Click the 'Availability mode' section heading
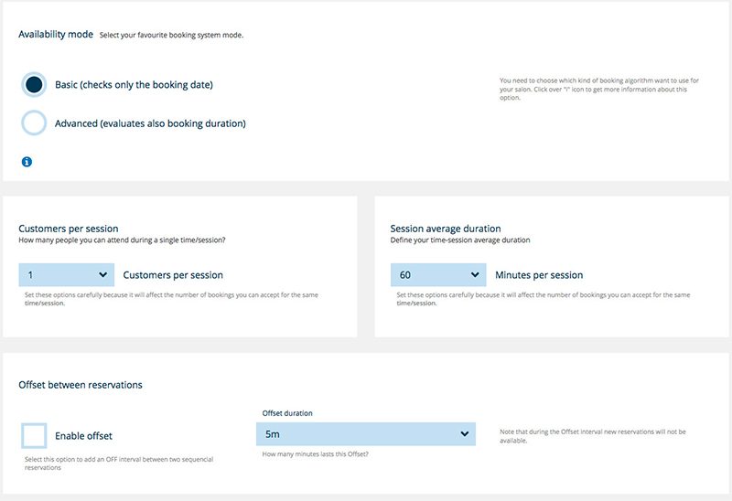Screen dimensions: 732x501 56,34
